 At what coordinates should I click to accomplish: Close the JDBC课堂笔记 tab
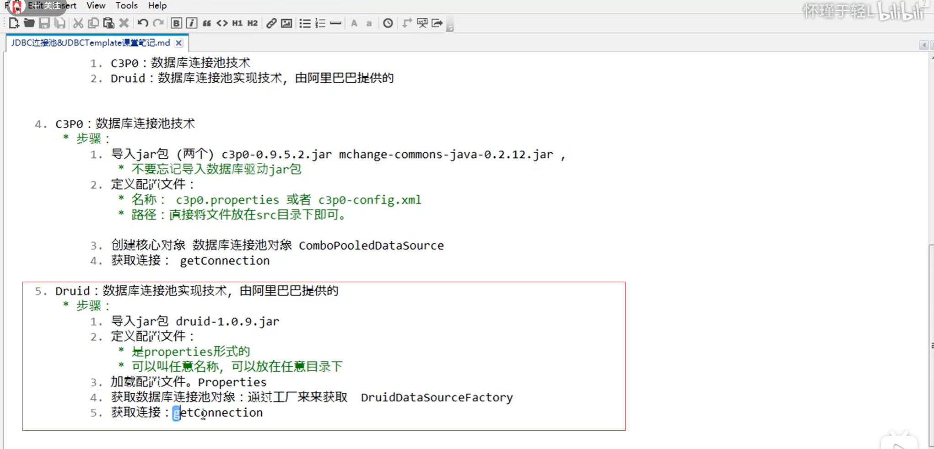(178, 43)
